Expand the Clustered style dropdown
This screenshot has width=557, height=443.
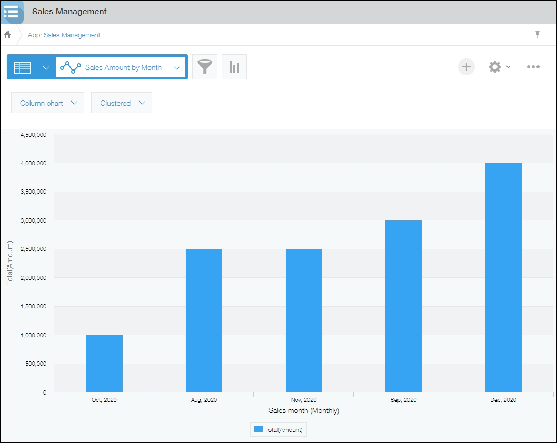(122, 103)
